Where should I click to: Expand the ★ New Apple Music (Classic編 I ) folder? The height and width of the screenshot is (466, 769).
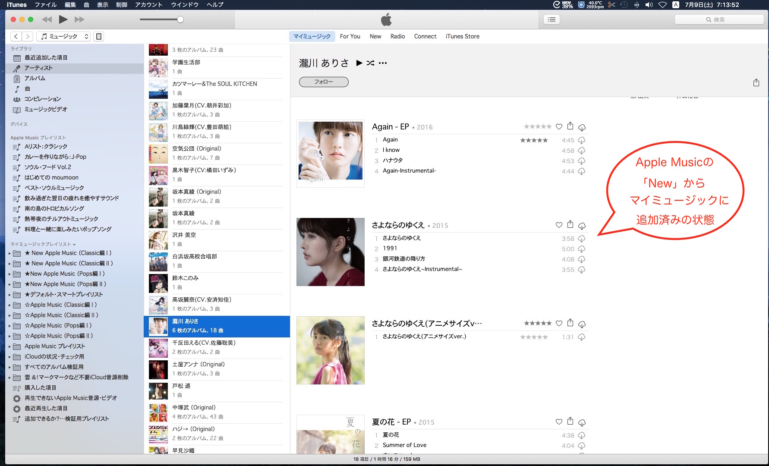point(9,253)
